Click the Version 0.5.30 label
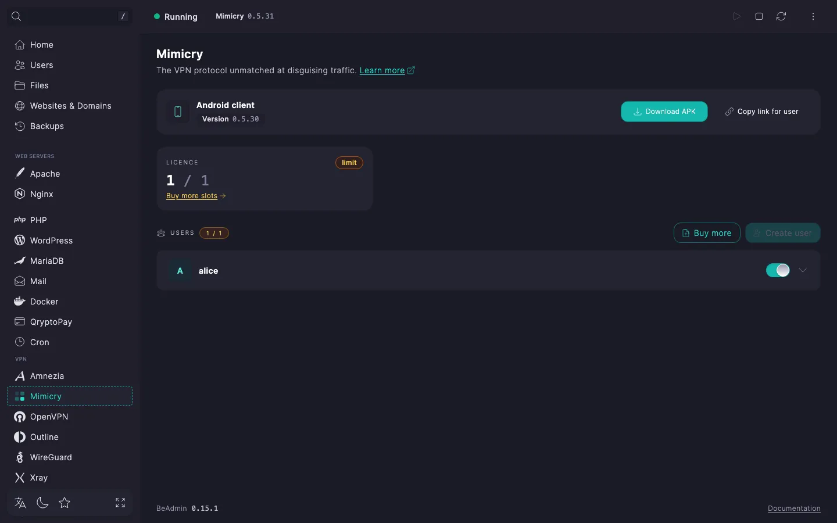The height and width of the screenshot is (523, 837). coord(231,119)
